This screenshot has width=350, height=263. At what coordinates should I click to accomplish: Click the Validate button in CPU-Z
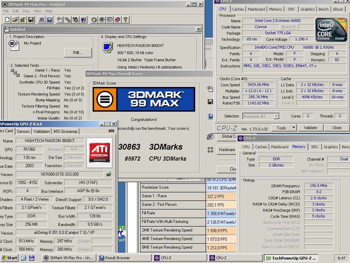tap(310, 128)
